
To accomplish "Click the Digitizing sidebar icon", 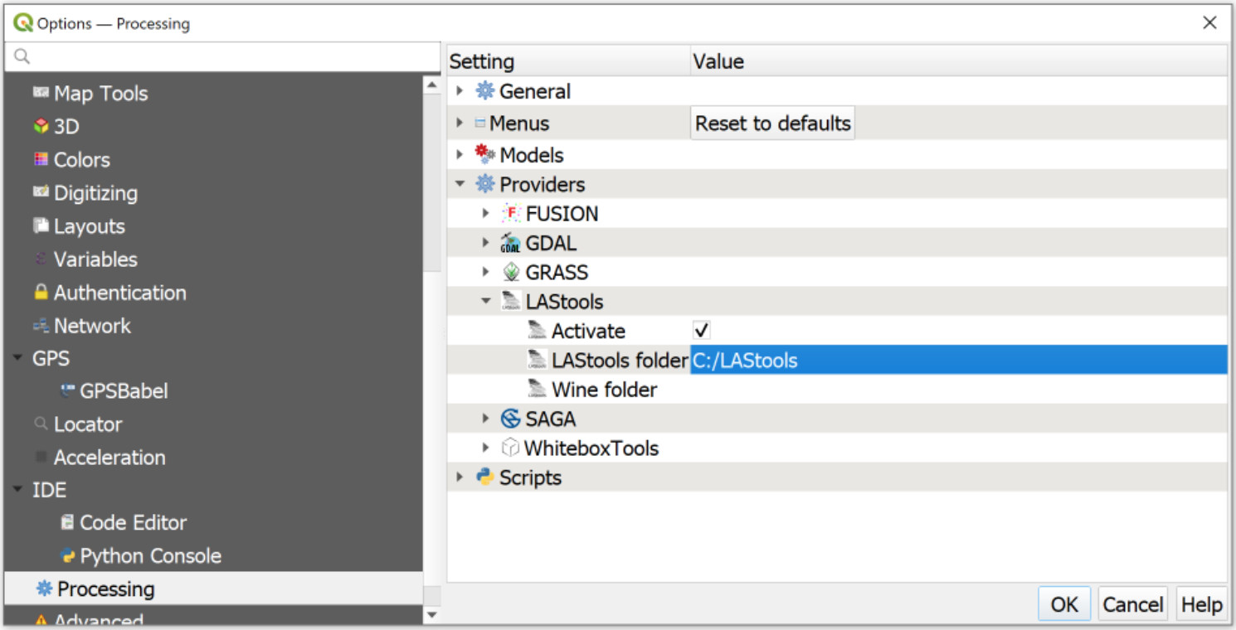I will click(x=41, y=192).
